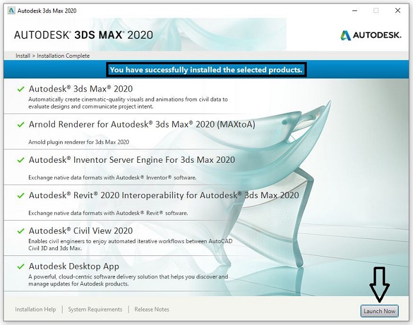Image resolution: width=413 pixels, height=325 pixels.
Task: Click the Autodesk 3ds Max title bar icon
Action: (11, 11)
